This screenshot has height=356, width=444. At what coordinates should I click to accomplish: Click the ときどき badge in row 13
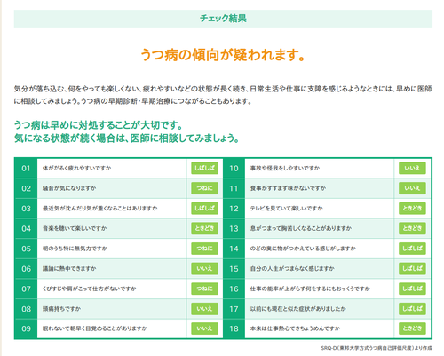(x=412, y=228)
